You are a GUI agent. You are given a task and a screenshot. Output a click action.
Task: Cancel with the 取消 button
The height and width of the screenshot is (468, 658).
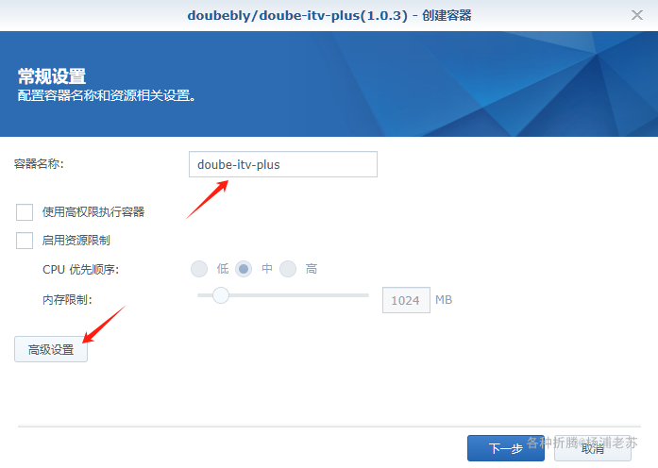593,448
